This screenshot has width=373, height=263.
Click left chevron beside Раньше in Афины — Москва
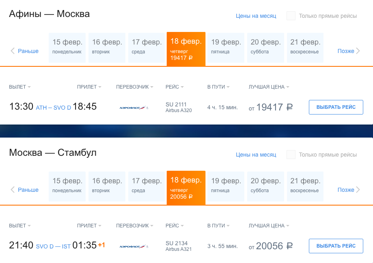13,51
